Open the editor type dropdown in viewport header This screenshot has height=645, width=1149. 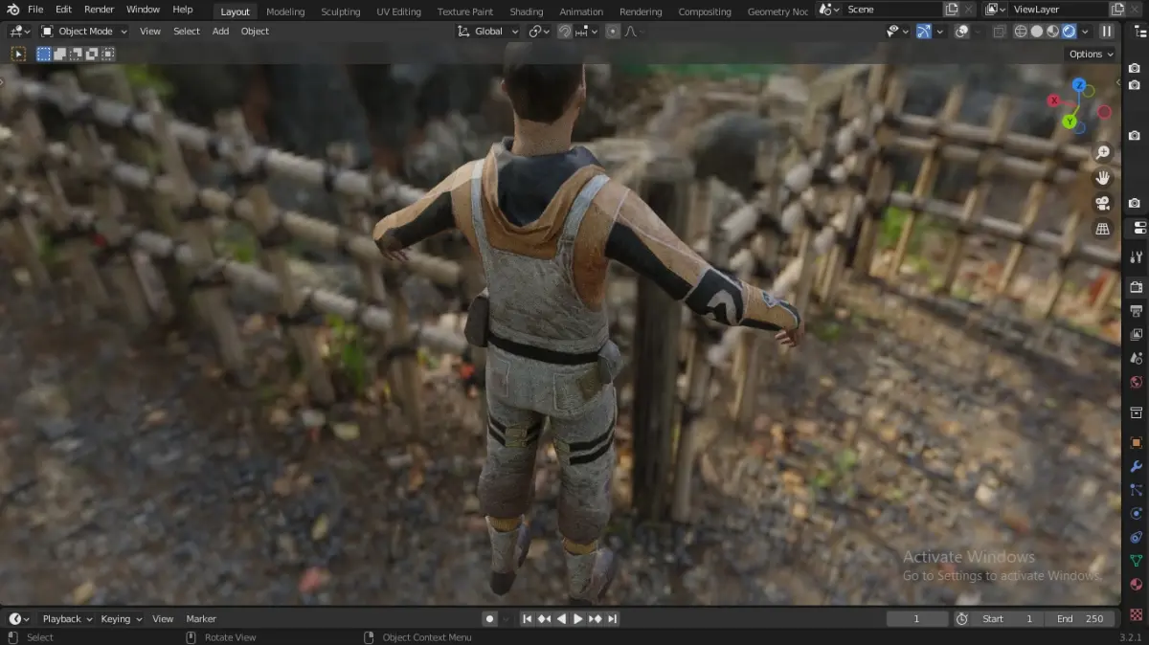click(x=19, y=31)
